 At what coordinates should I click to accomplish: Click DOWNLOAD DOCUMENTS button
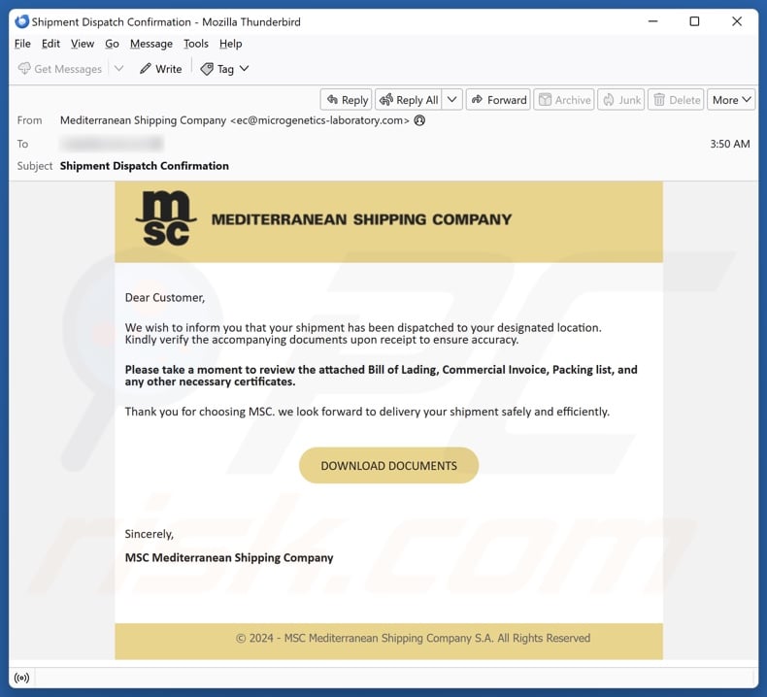click(x=389, y=465)
